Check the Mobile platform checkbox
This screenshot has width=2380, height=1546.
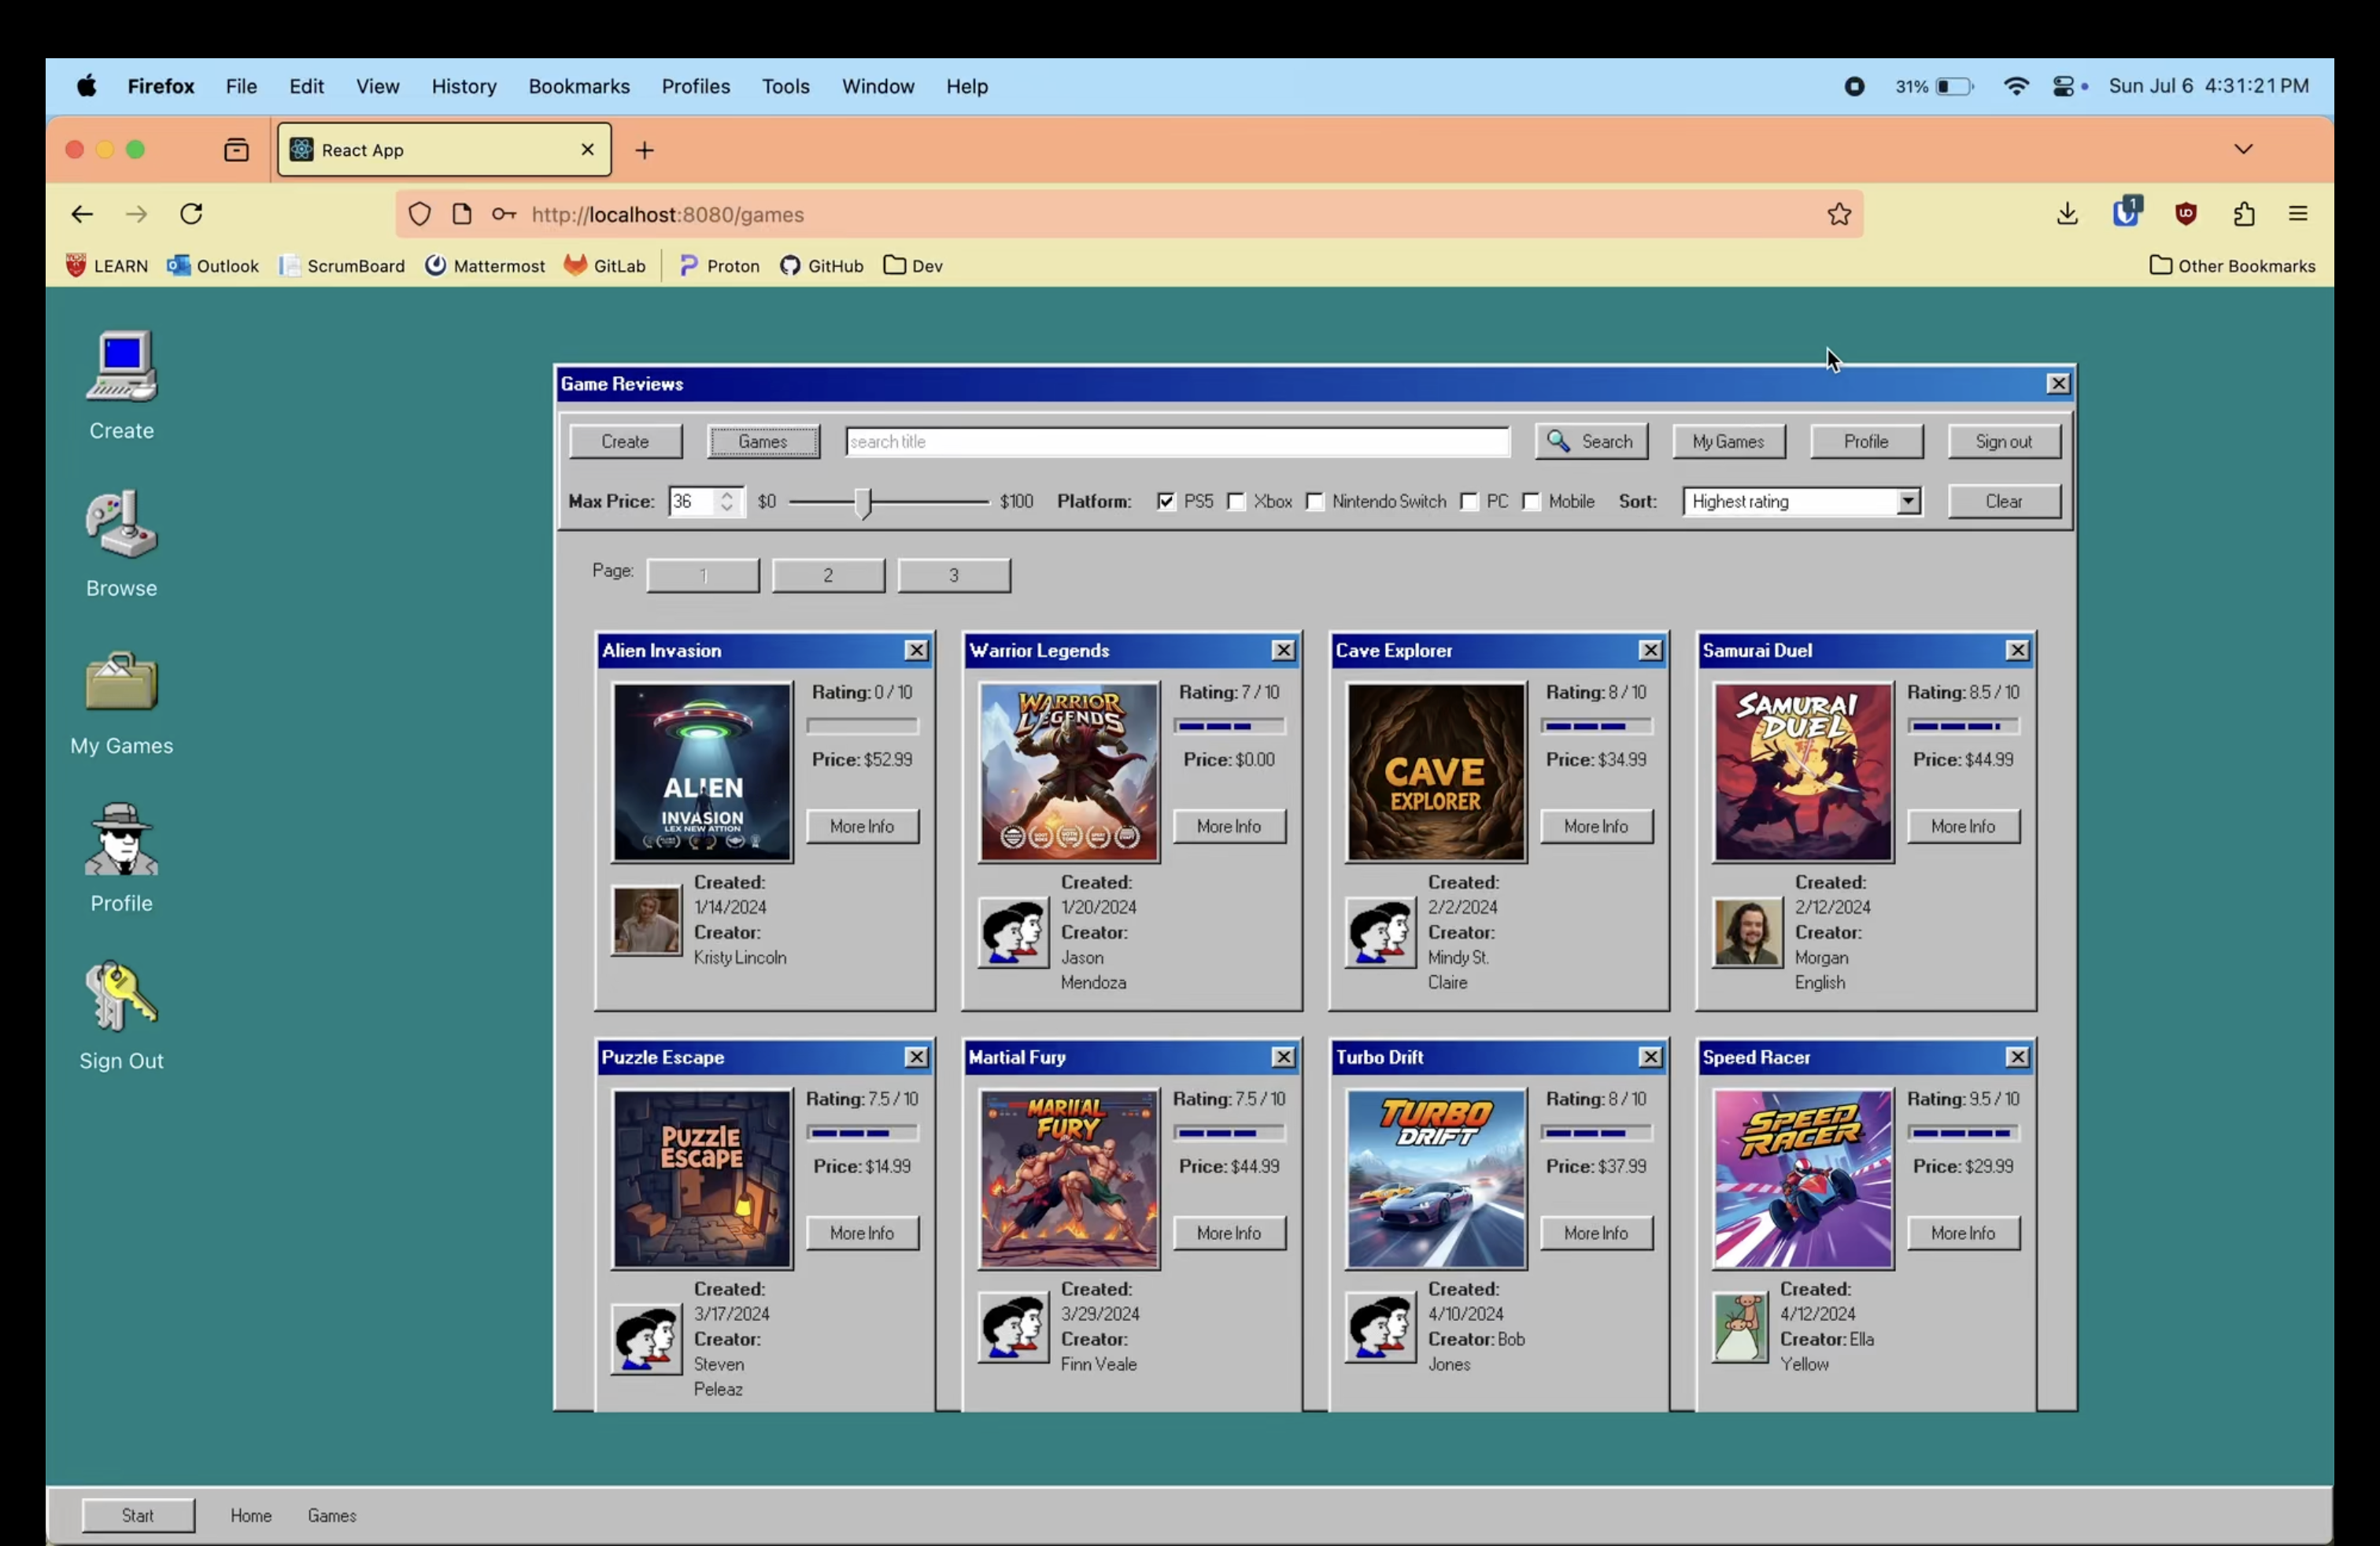[1531, 501]
